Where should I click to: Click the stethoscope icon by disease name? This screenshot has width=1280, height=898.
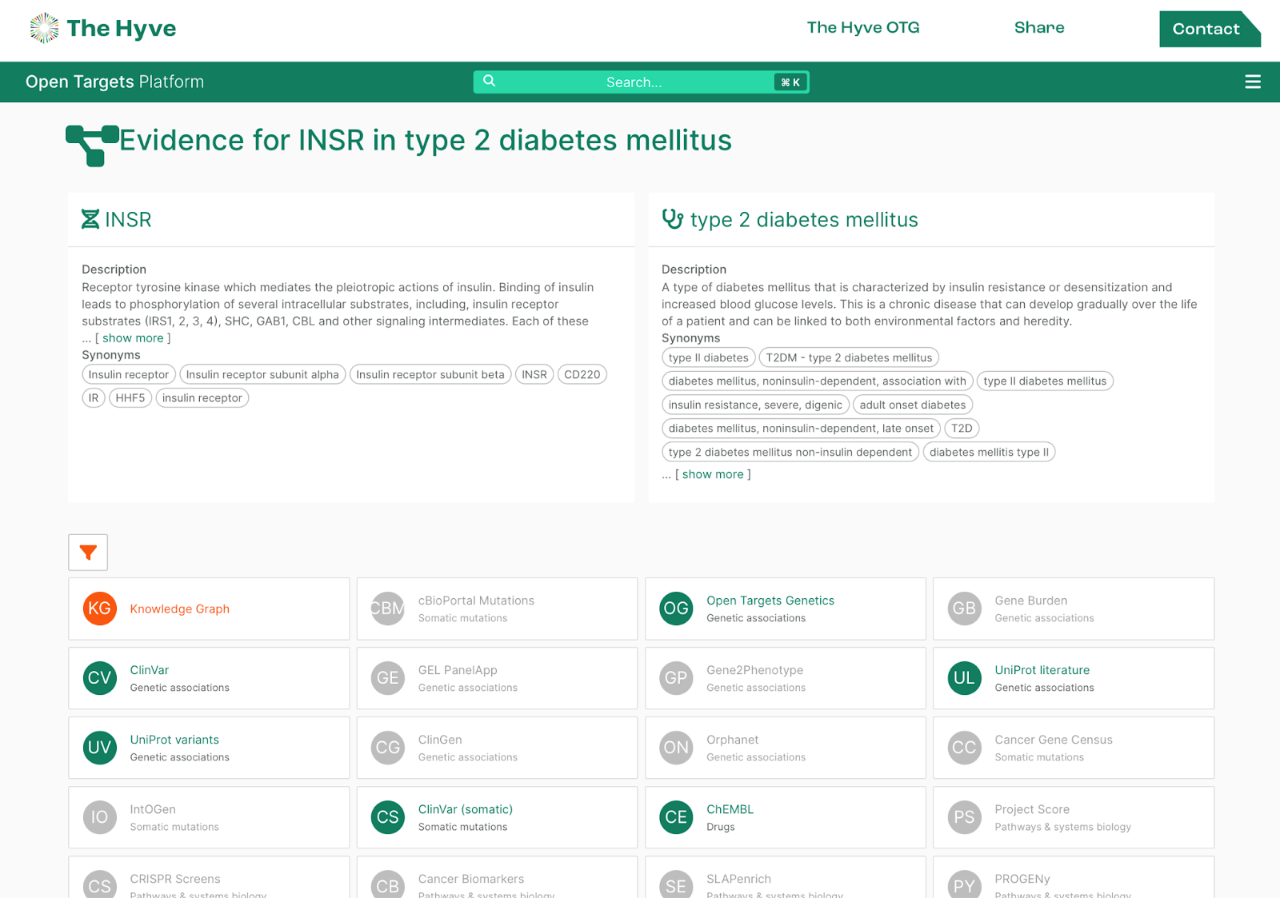tap(673, 219)
